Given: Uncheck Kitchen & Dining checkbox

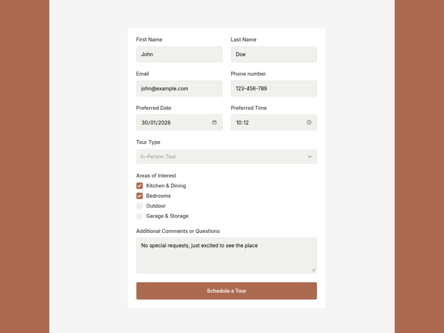Looking at the screenshot, I should 140,186.
